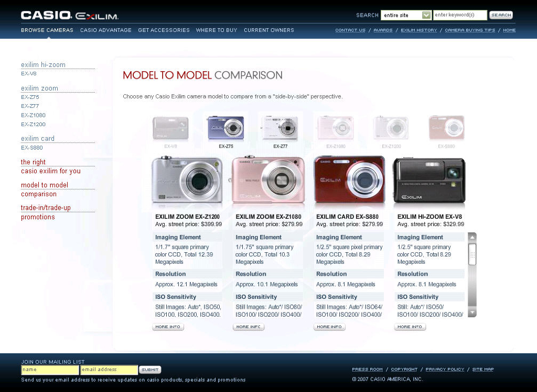Open EX-S880 in the sidebar
Image resolution: width=537 pixels, height=392 pixels.
32,148
